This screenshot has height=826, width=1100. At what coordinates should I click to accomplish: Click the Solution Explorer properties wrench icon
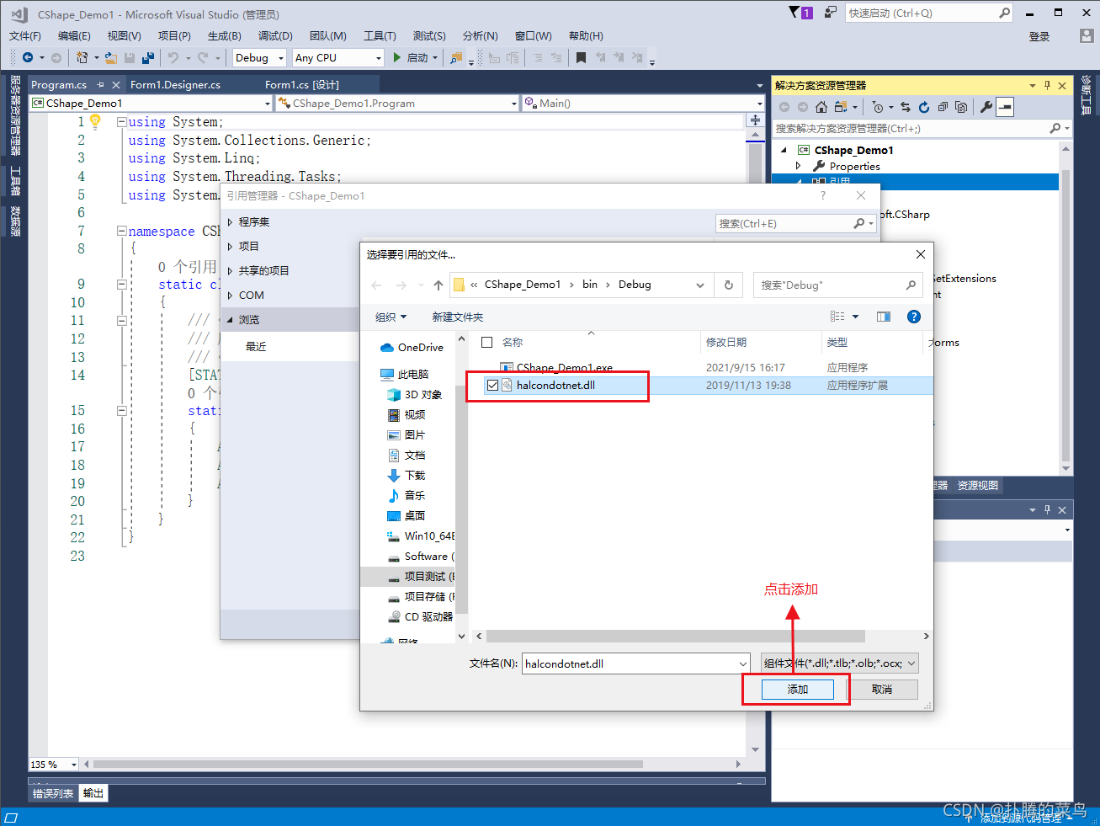986,107
